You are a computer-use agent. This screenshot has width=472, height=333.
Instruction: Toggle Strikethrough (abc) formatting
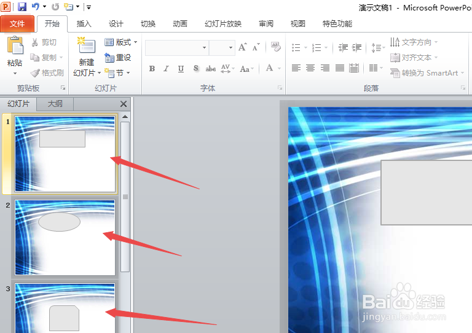coord(210,69)
